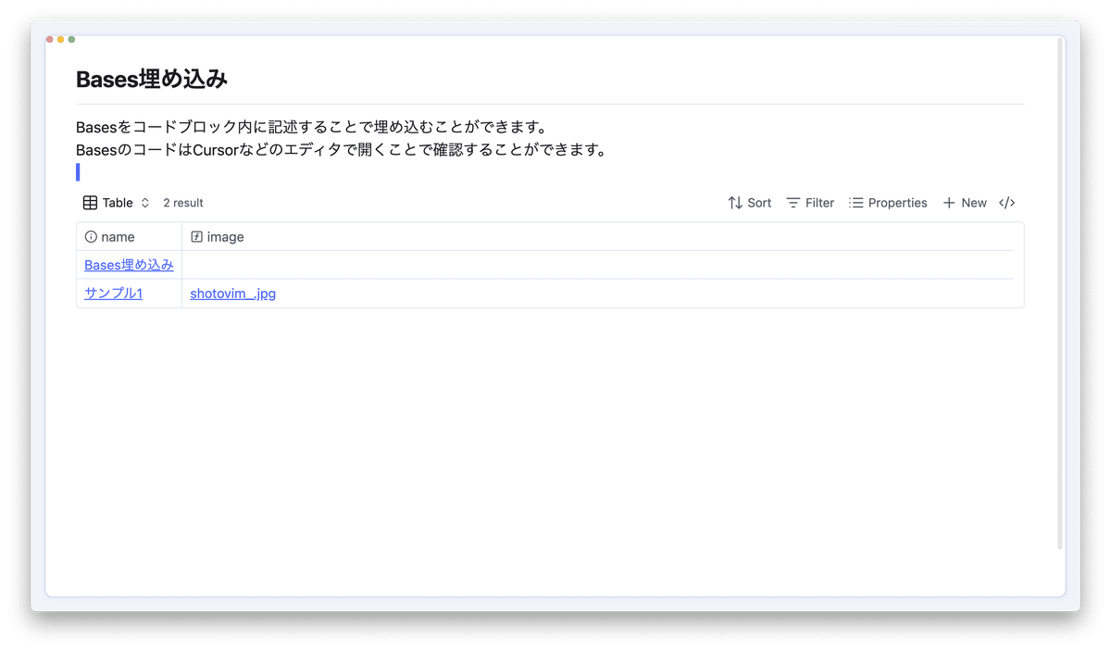Image resolution: width=1111 pixels, height=652 pixels.
Task: Open the view switcher chevron next to Table
Action: (x=144, y=202)
